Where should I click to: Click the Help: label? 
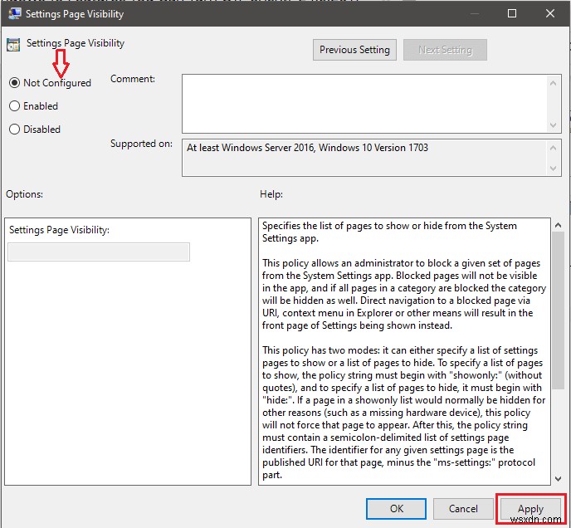(x=271, y=194)
